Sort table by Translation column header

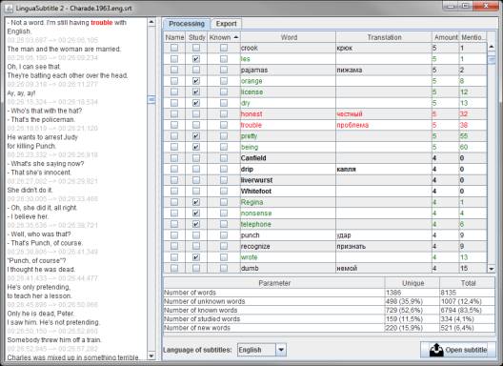(384, 37)
